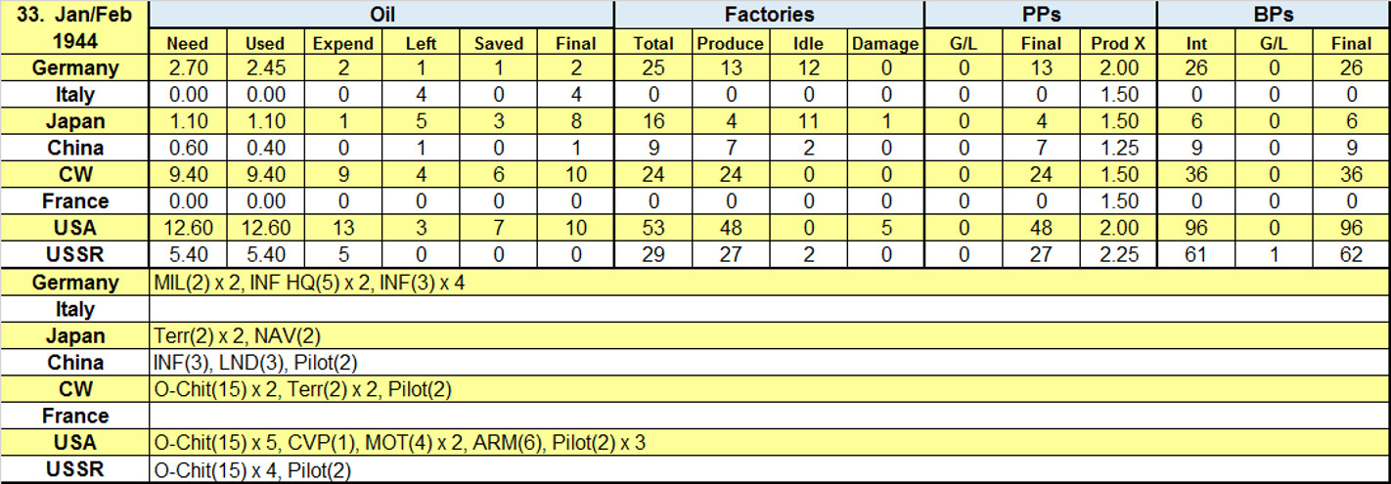This screenshot has height=484, width=1391.
Task: Select the Factories group header
Action: [769, 15]
